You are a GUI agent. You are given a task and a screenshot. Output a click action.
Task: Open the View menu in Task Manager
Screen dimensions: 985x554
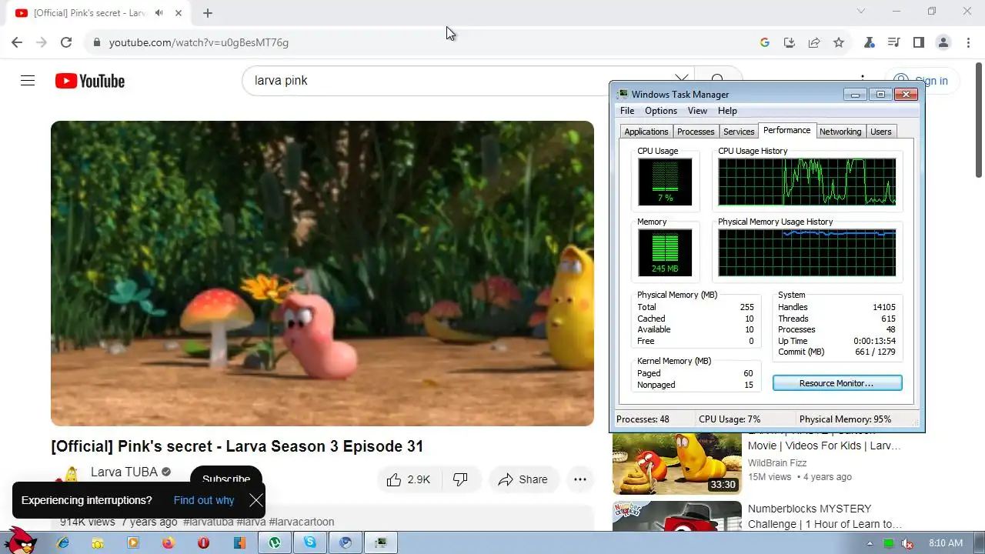[x=697, y=111]
